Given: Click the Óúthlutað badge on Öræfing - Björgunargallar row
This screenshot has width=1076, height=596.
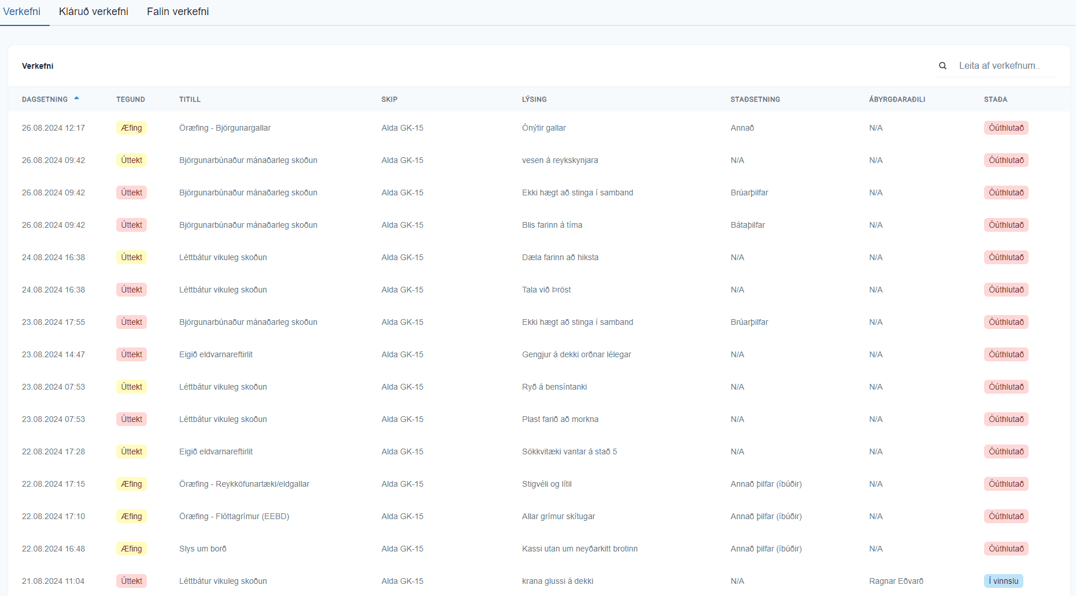Looking at the screenshot, I should (x=1006, y=128).
